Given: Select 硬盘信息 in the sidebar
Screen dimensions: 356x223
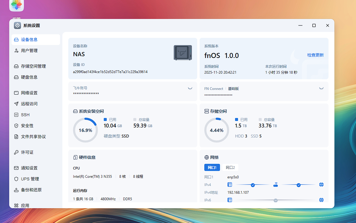Looking at the screenshot, I should (x=29, y=77).
